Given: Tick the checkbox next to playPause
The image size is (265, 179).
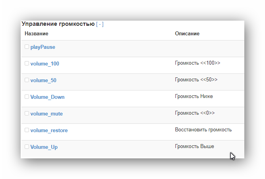Looking at the screenshot, I should (27, 47).
